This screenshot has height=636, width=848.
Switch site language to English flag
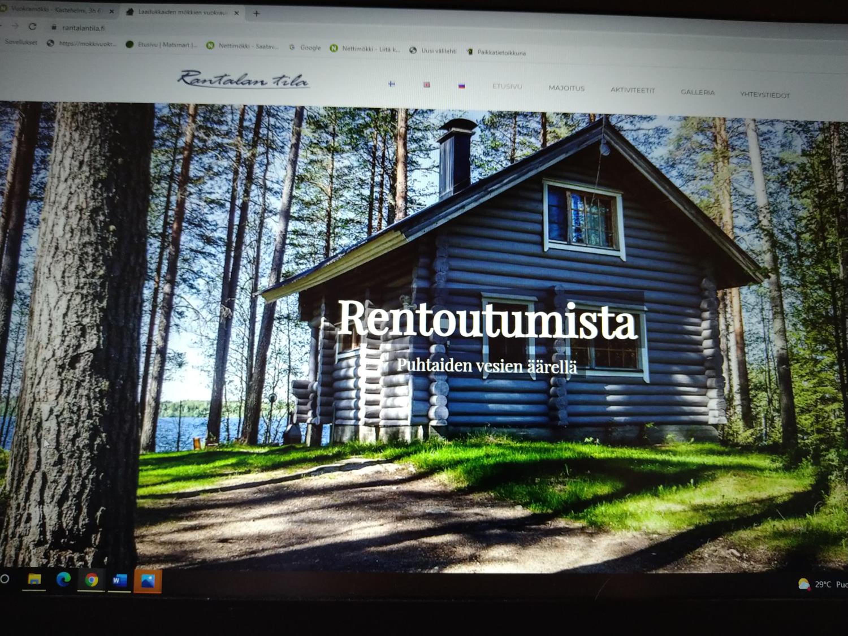coord(426,85)
